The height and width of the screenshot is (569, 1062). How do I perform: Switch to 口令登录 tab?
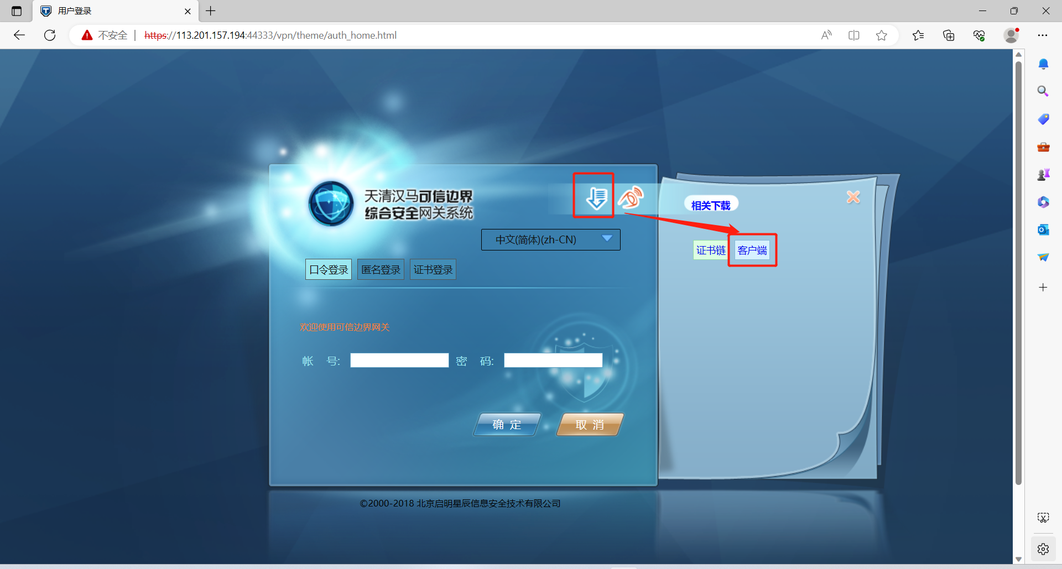click(x=329, y=269)
